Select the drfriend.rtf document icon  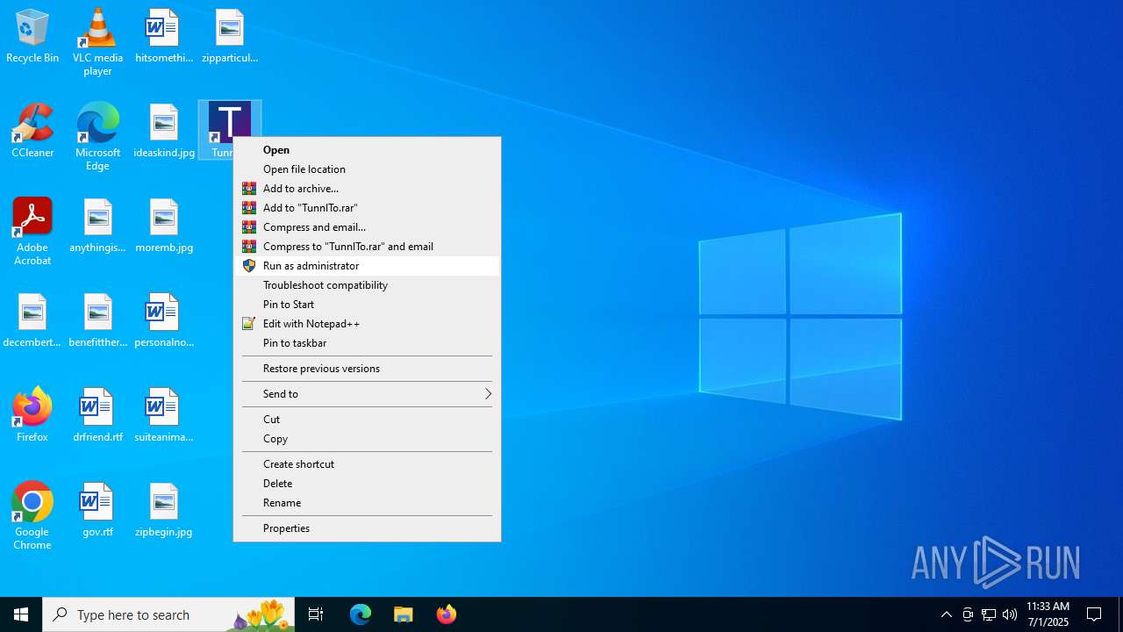coord(97,416)
